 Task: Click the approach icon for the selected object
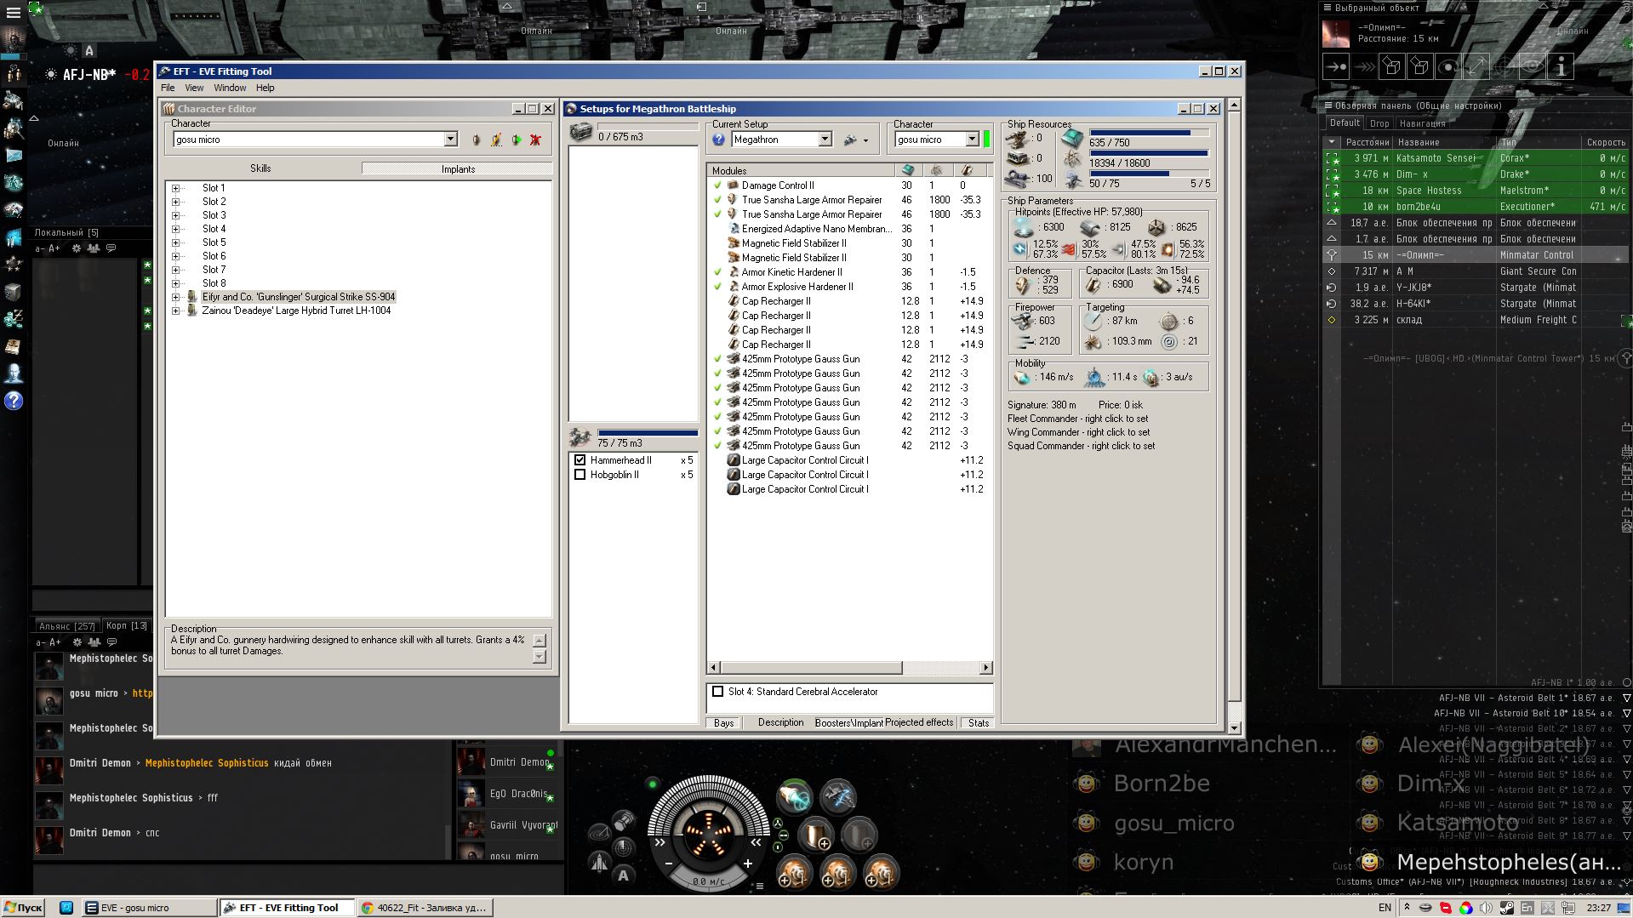(x=1336, y=66)
